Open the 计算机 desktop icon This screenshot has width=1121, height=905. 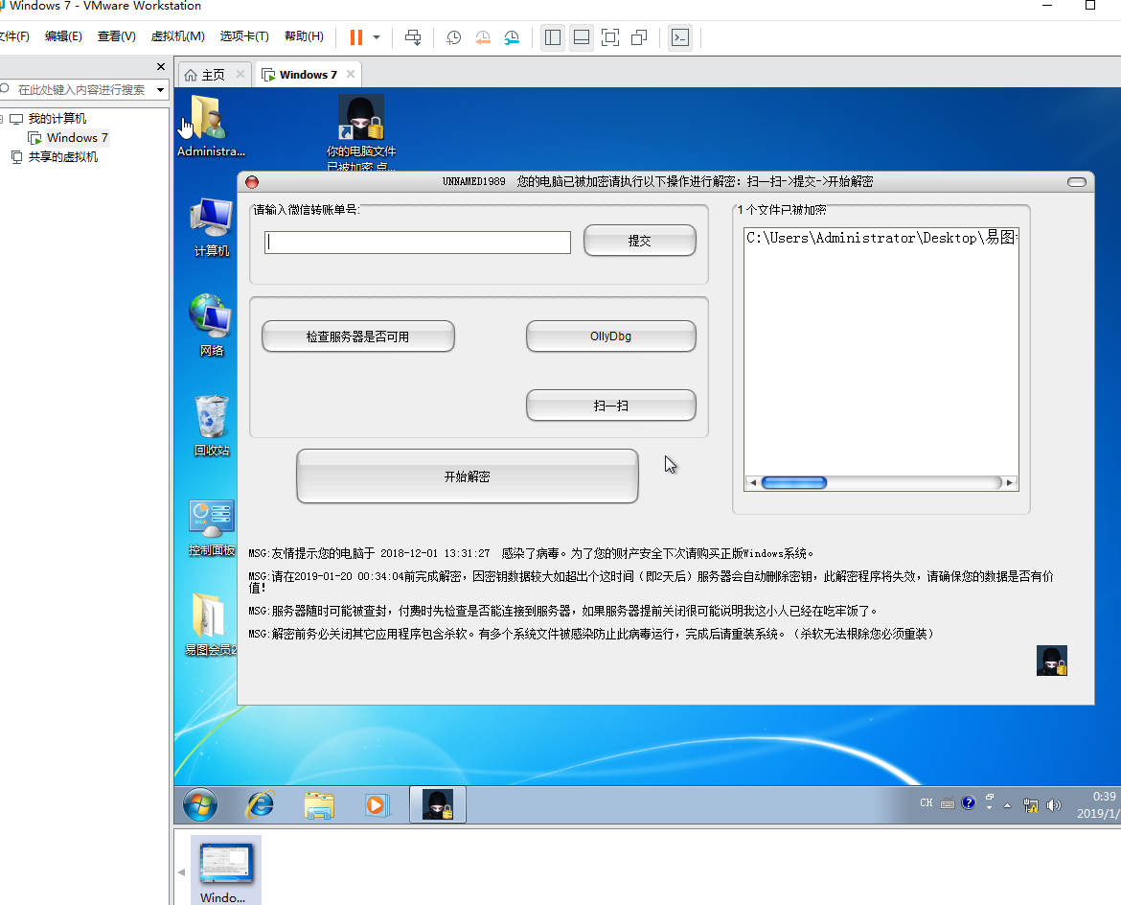click(x=212, y=227)
